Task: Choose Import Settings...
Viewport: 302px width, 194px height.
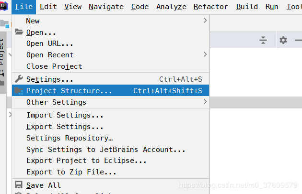Action: point(65,115)
